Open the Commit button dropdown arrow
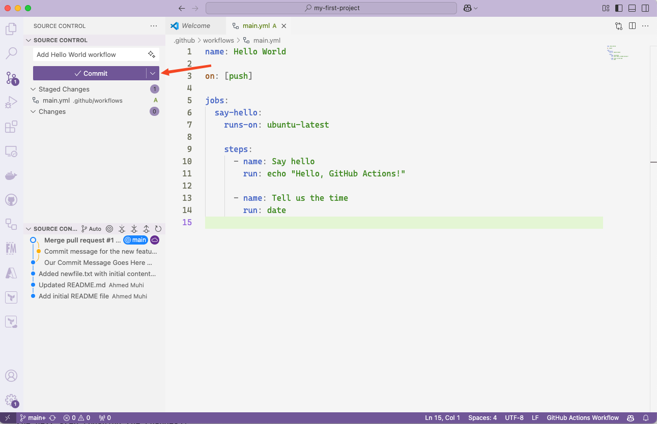 click(x=153, y=73)
